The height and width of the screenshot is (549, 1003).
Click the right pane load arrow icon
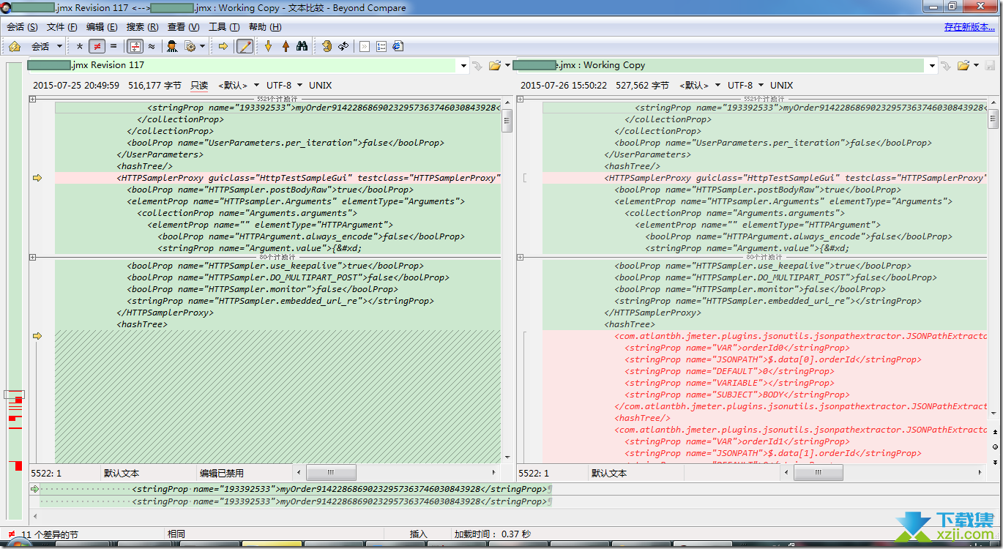pos(946,66)
